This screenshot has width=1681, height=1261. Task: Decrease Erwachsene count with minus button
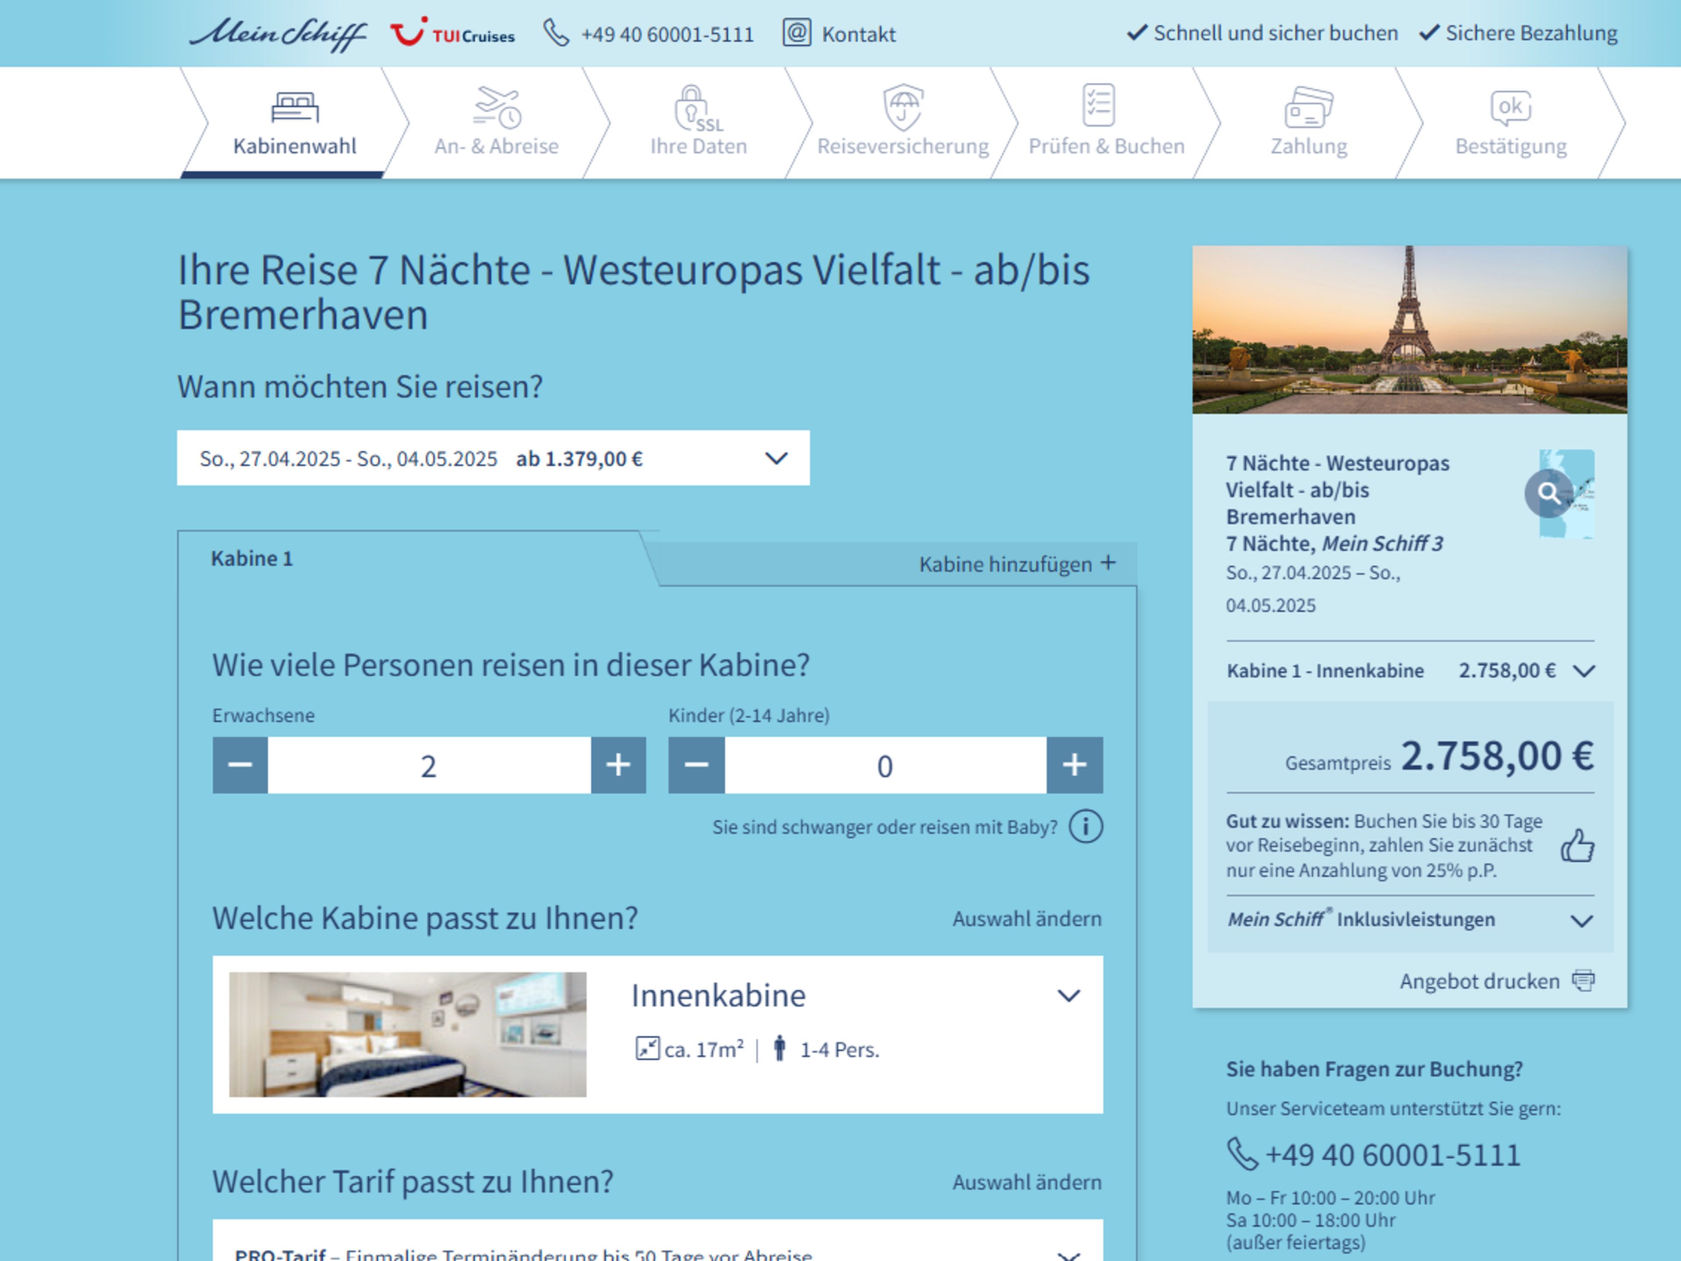pos(240,764)
